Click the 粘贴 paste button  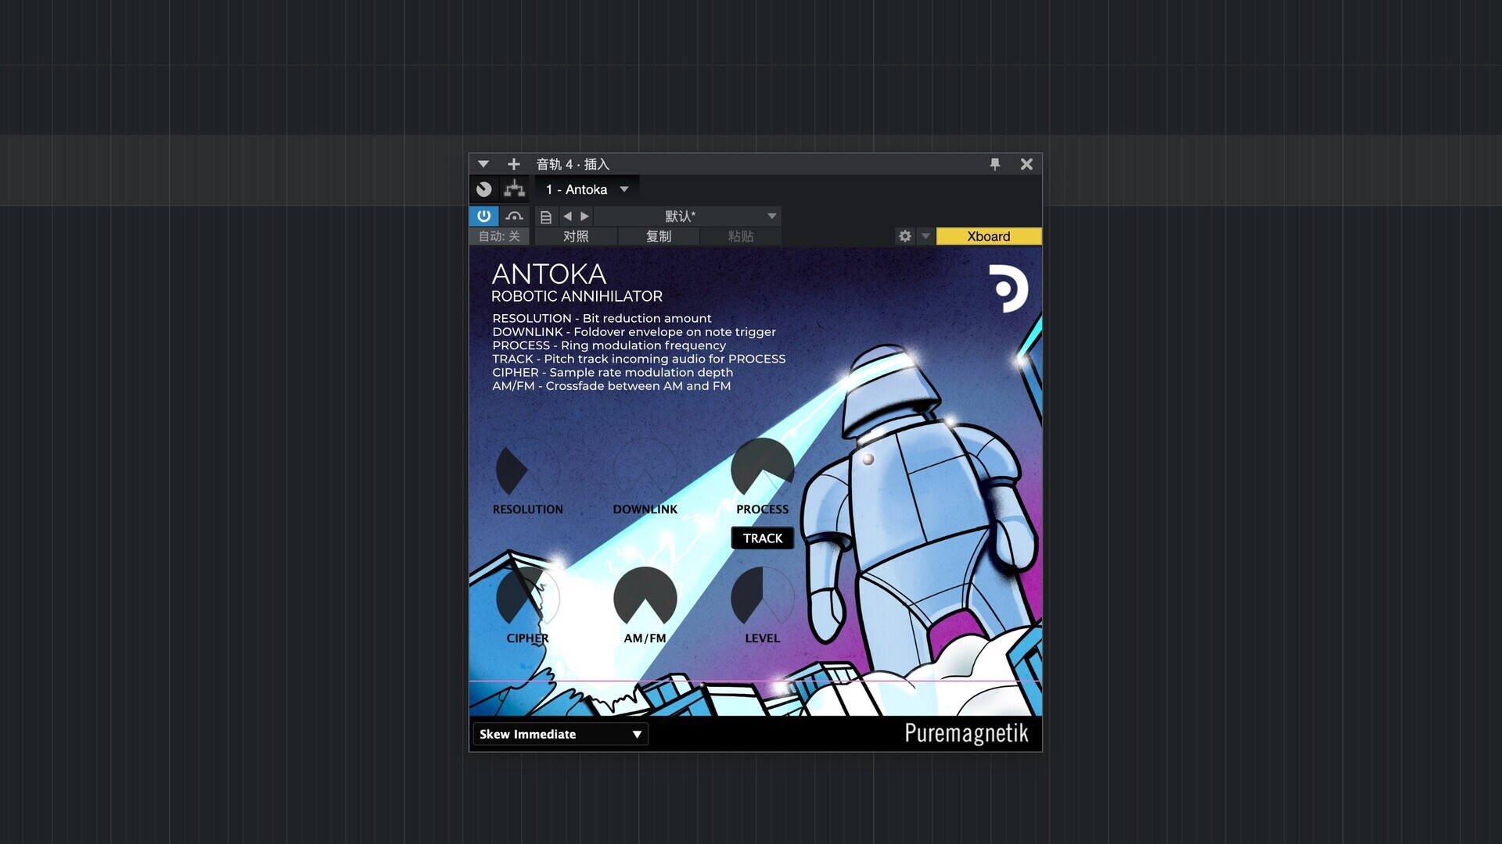pyautogui.click(x=741, y=236)
